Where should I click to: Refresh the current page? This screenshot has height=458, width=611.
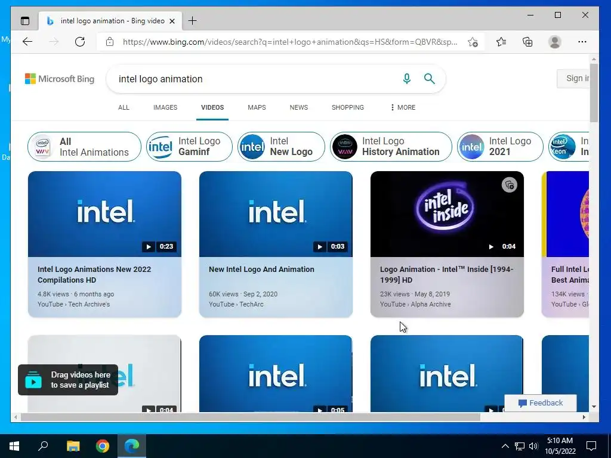click(x=80, y=42)
